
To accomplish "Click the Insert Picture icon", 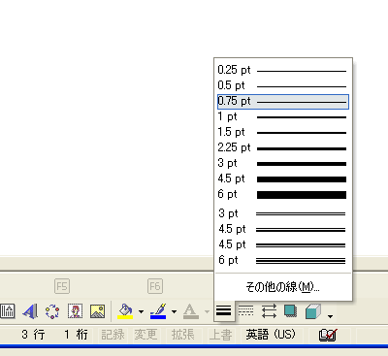I will click(97, 311).
